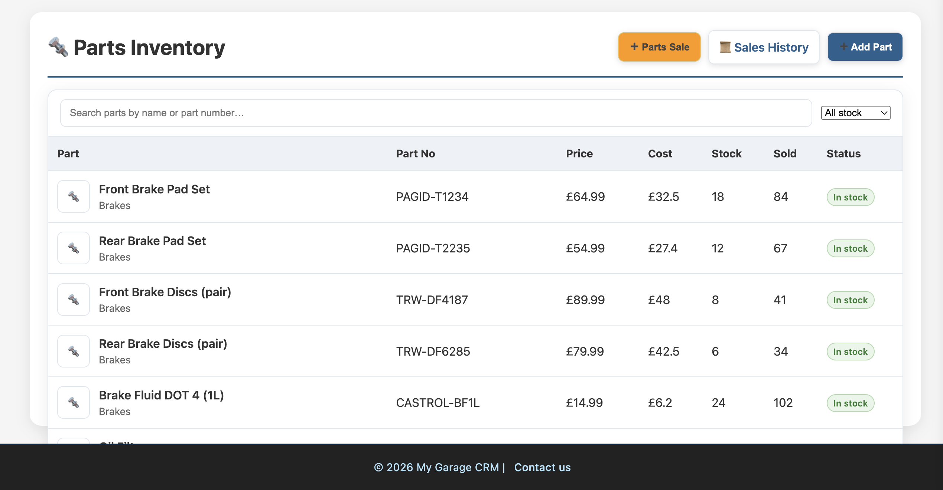Click the £6.2 cost cell
This screenshot has height=490, width=943.
[660, 403]
